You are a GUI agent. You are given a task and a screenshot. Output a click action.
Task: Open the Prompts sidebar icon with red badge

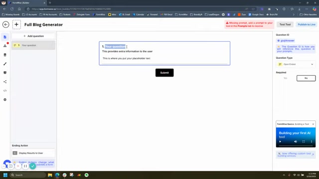[5, 46]
